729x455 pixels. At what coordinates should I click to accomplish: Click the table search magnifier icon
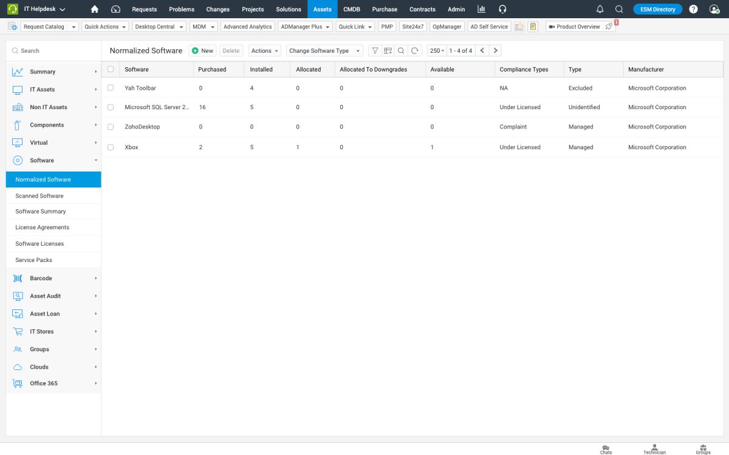(x=401, y=51)
